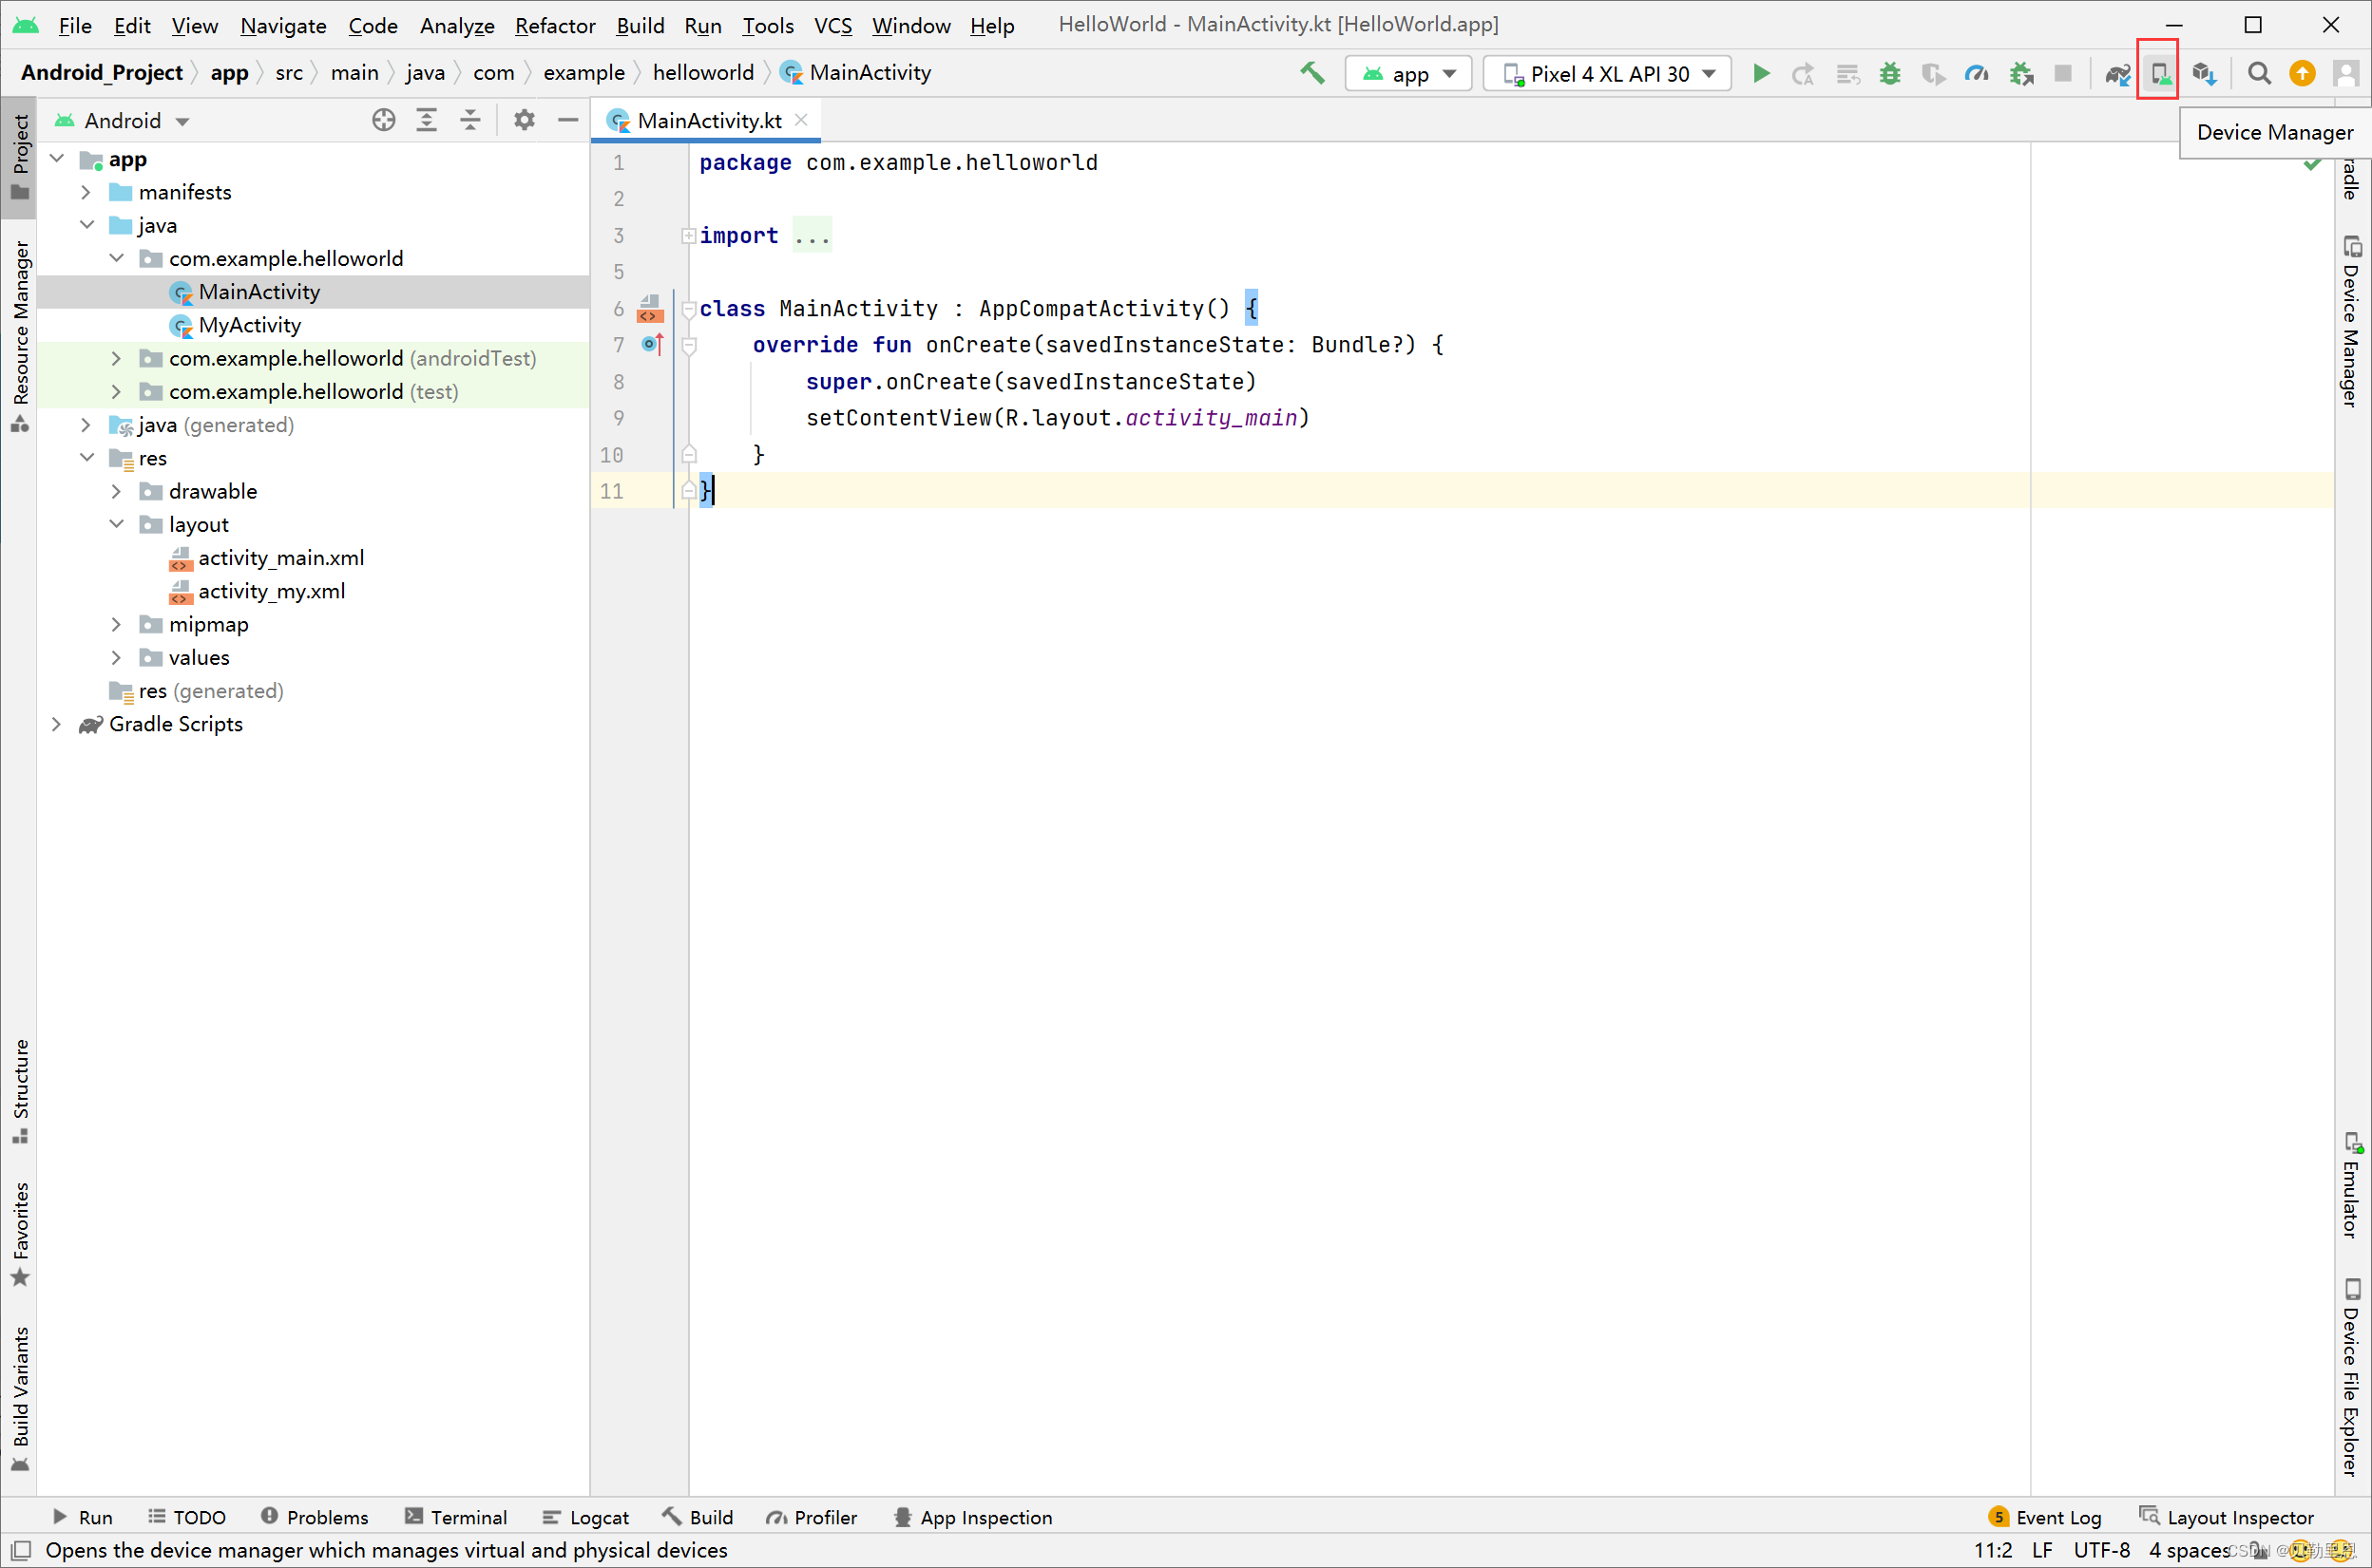Toggle the Project tool window side tab
The image size is (2372, 1568).
[x=20, y=156]
